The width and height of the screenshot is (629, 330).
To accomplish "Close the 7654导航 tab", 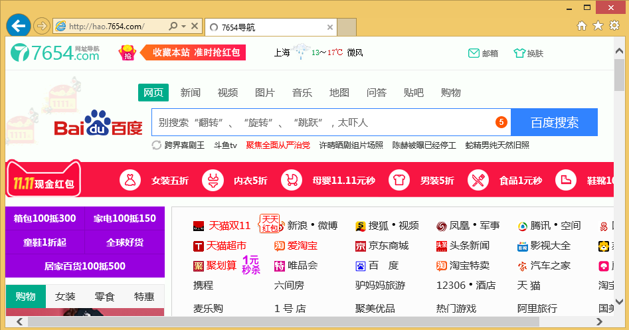I will 329,27.
